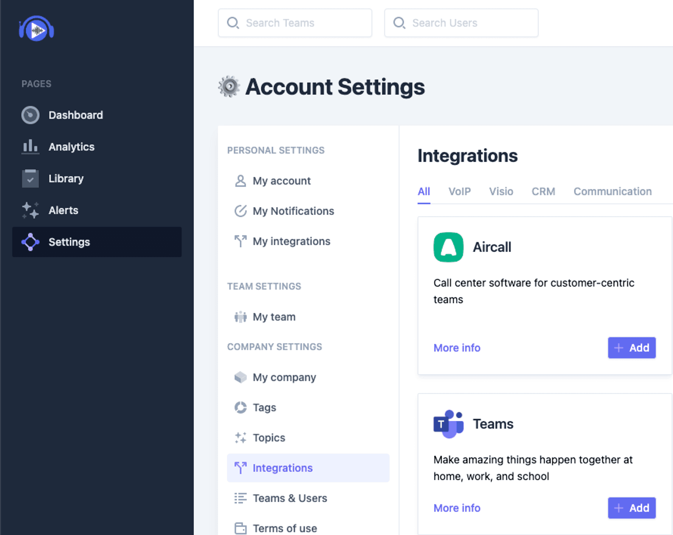Open the Dashboard page icon

(x=30, y=115)
